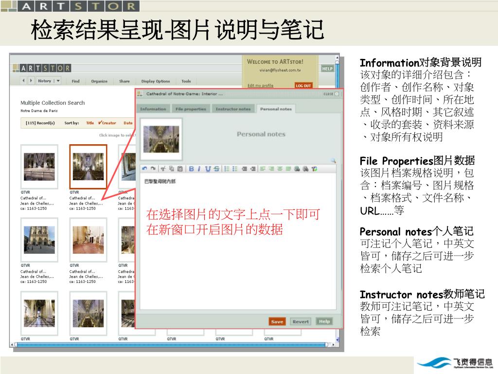Align note text to the right
Viewport: 498px width, 374px height.
[271, 168]
